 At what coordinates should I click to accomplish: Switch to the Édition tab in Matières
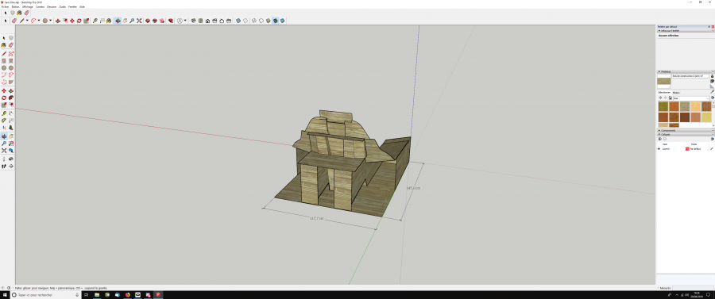point(677,92)
